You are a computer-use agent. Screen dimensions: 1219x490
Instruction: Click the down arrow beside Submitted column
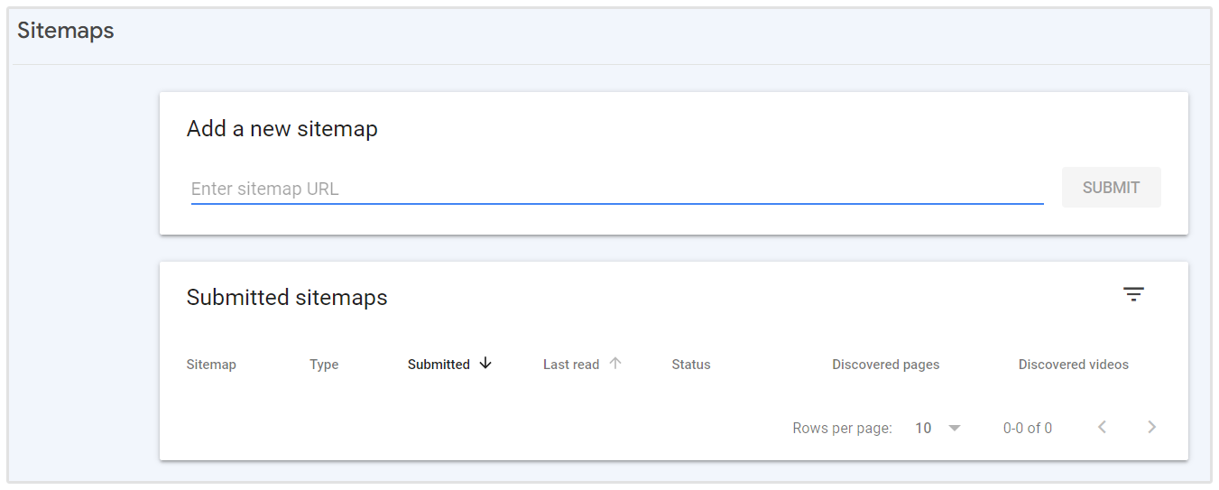[485, 364]
